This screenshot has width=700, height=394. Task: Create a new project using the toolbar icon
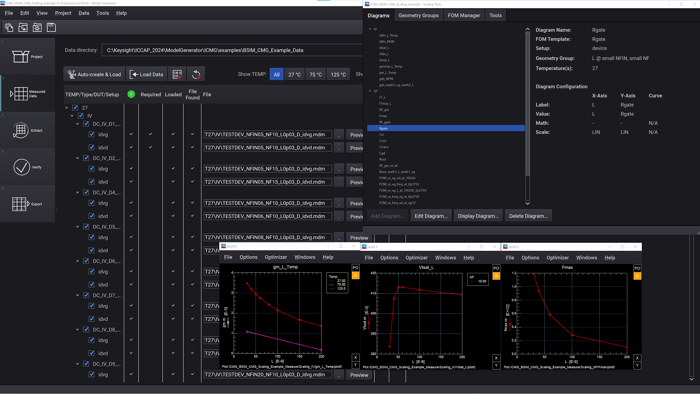point(9,27)
